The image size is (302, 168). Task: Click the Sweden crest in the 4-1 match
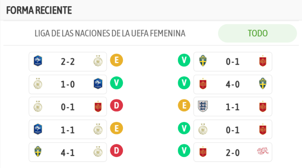point(39,152)
